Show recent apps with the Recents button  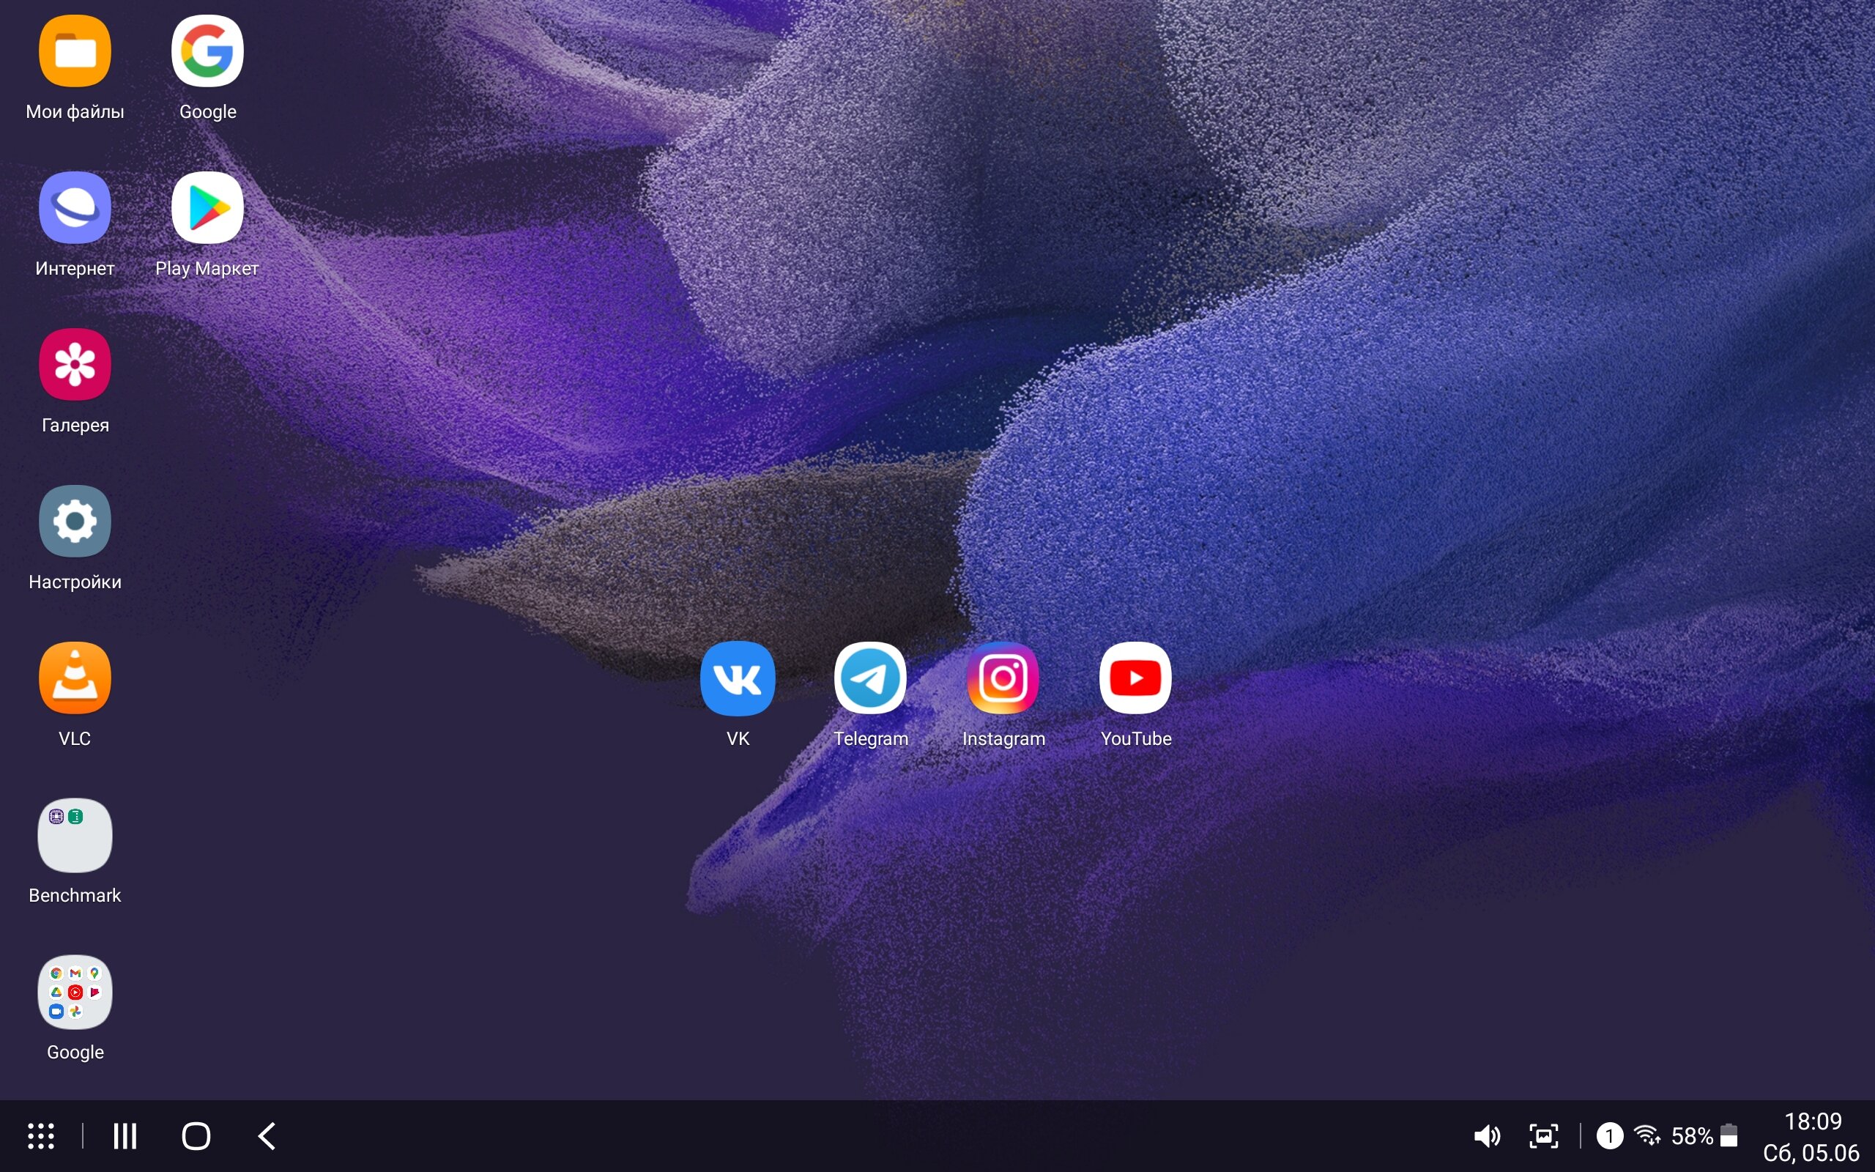coord(125,1136)
